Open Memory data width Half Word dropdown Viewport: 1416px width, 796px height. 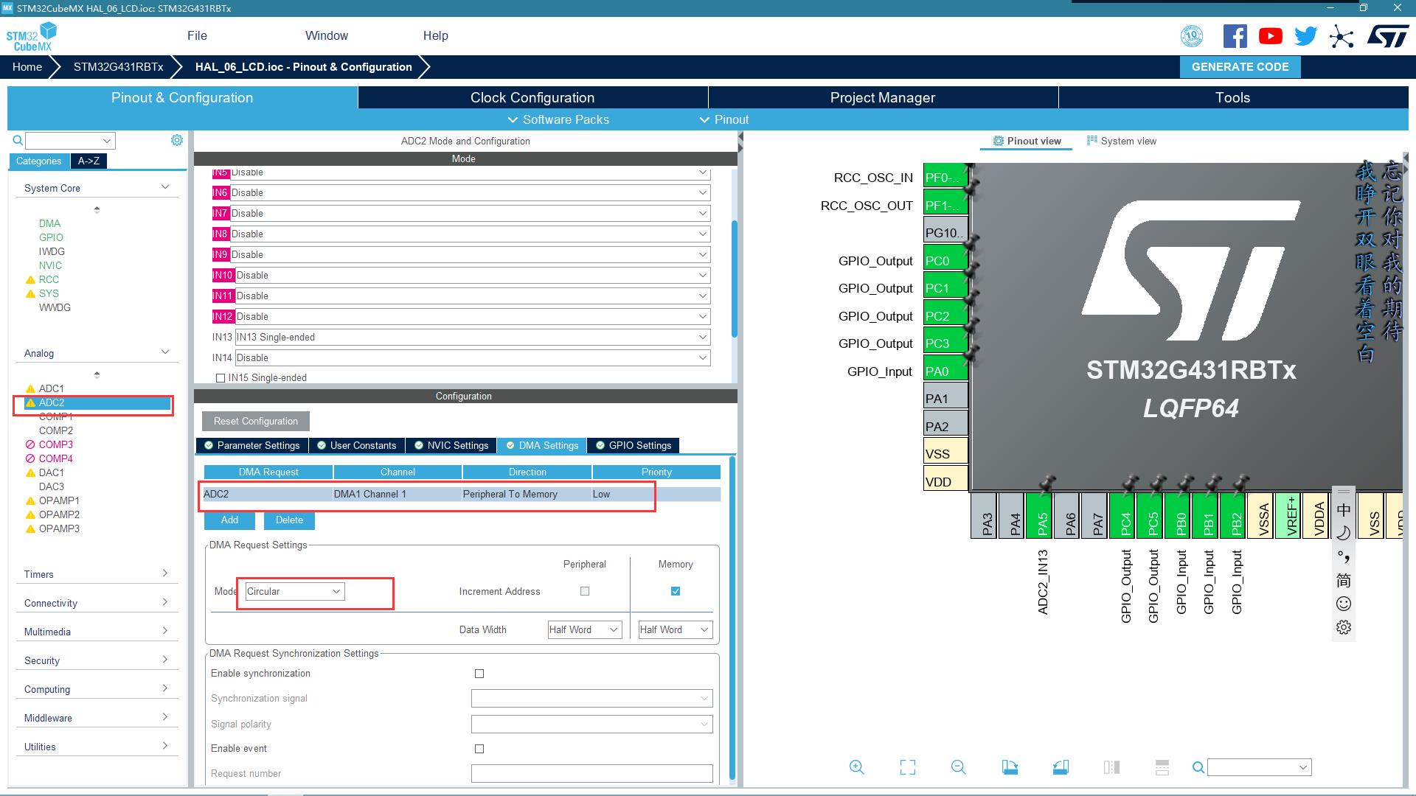pos(675,629)
